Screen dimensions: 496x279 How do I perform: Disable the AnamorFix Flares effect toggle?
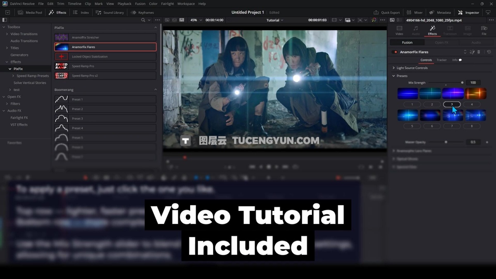(x=395, y=52)
